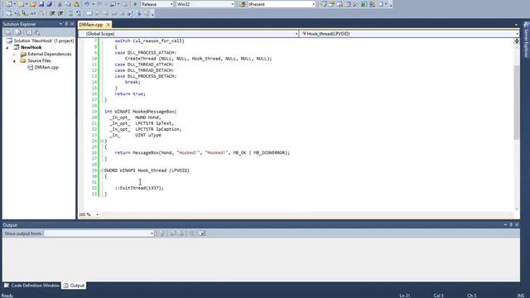The image size is (530, 298).
Task: Click the uncomment selected lines icon
Action: click(x=79, y=13)
